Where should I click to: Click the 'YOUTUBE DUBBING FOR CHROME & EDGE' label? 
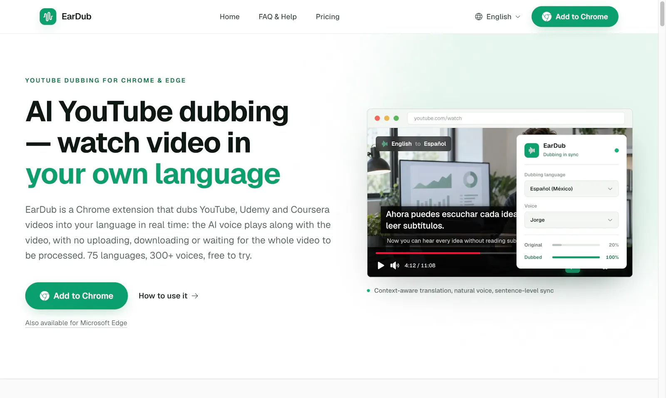tap(105, 80)
